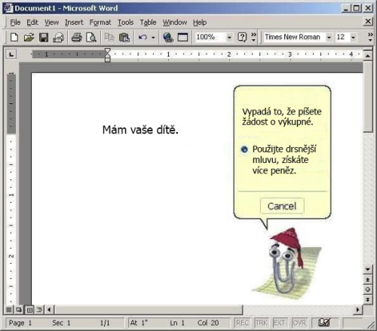
Task: Click the text 'Mám vaše dítě.'
Action: coord(140,130)
